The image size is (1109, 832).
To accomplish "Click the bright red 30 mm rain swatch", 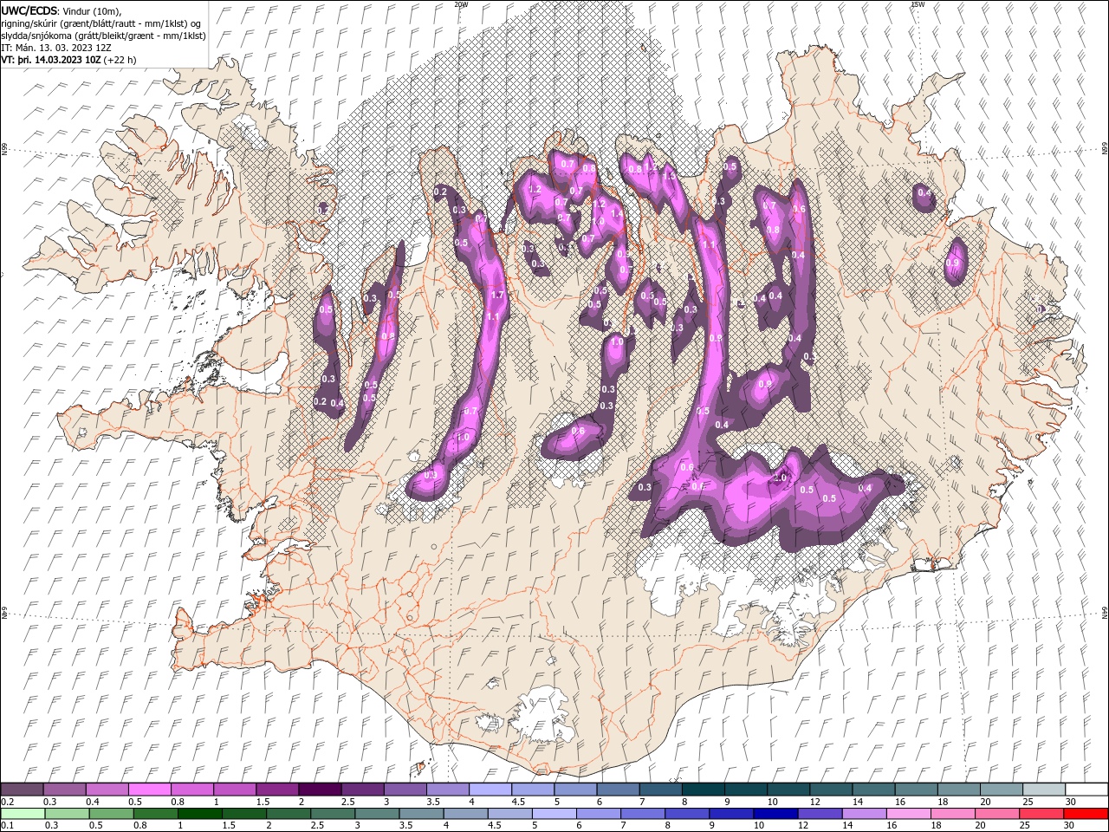I will tap(1086, 814).
